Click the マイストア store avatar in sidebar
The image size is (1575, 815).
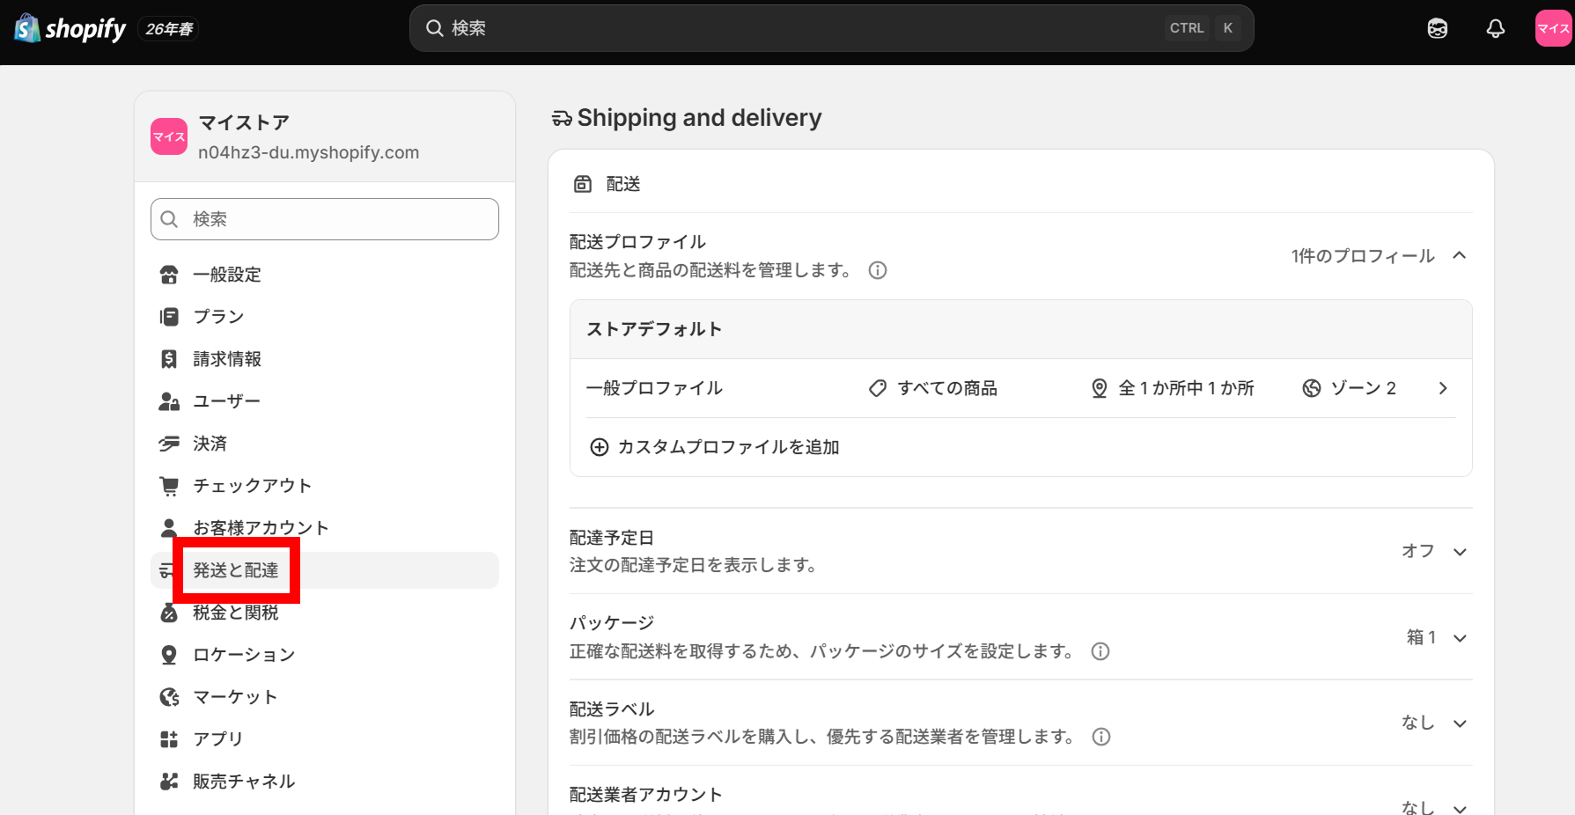click(x=169, y=136)
